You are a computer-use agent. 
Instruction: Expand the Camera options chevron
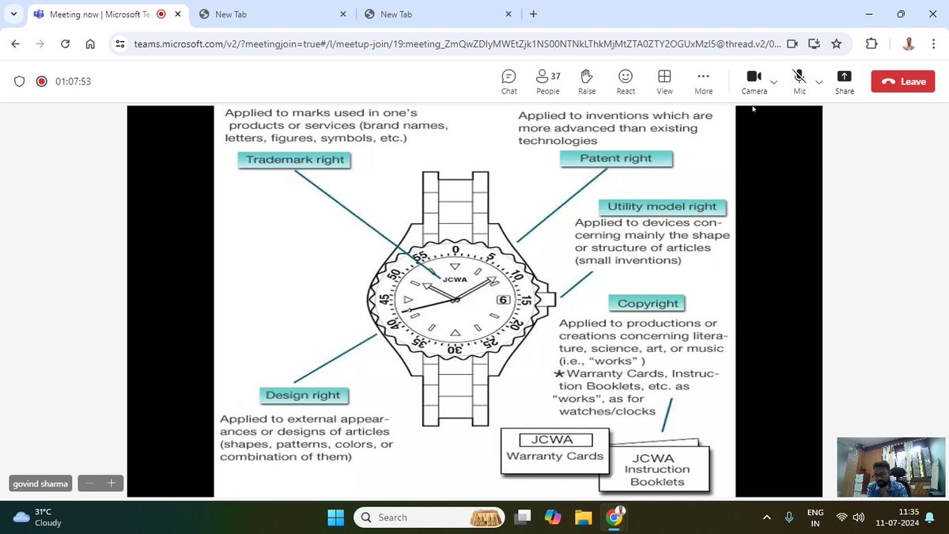(774, 81)
